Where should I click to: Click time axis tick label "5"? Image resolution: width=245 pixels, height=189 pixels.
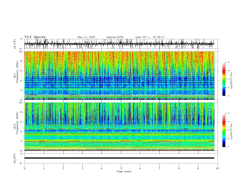121,168
